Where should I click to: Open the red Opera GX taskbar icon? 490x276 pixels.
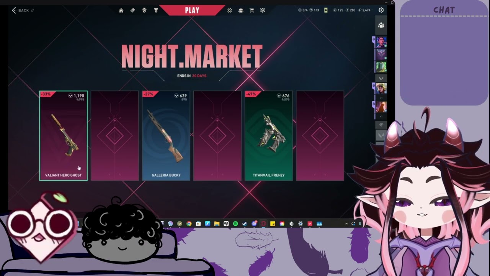point(263,223)
